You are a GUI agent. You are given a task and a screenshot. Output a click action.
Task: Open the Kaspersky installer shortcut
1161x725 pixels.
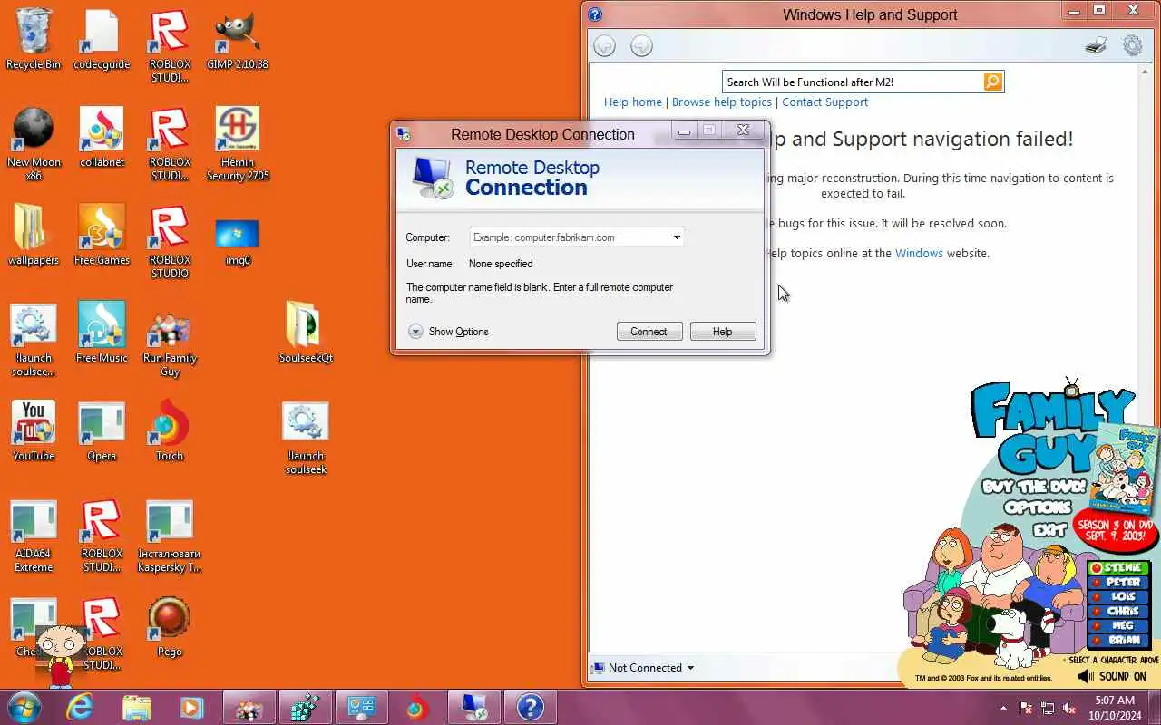pyautogui.click(x=170, y=536)
